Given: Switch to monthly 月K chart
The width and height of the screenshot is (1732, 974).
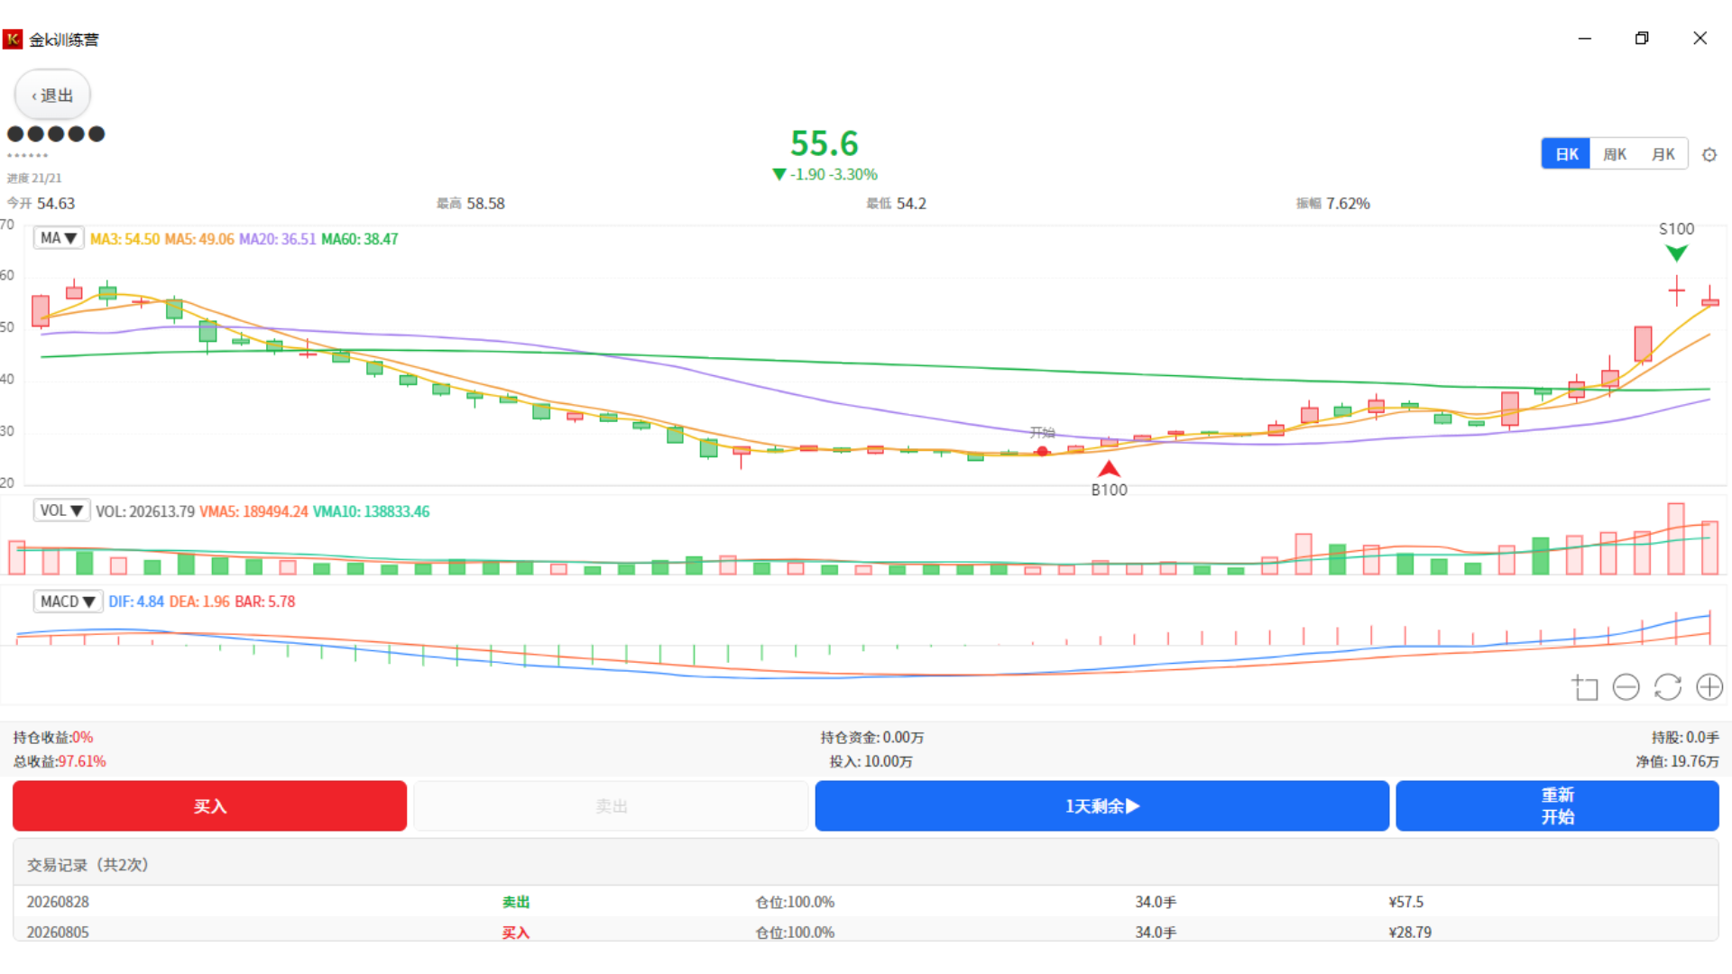Looking at the screenshot, I should coord(1663,154).
